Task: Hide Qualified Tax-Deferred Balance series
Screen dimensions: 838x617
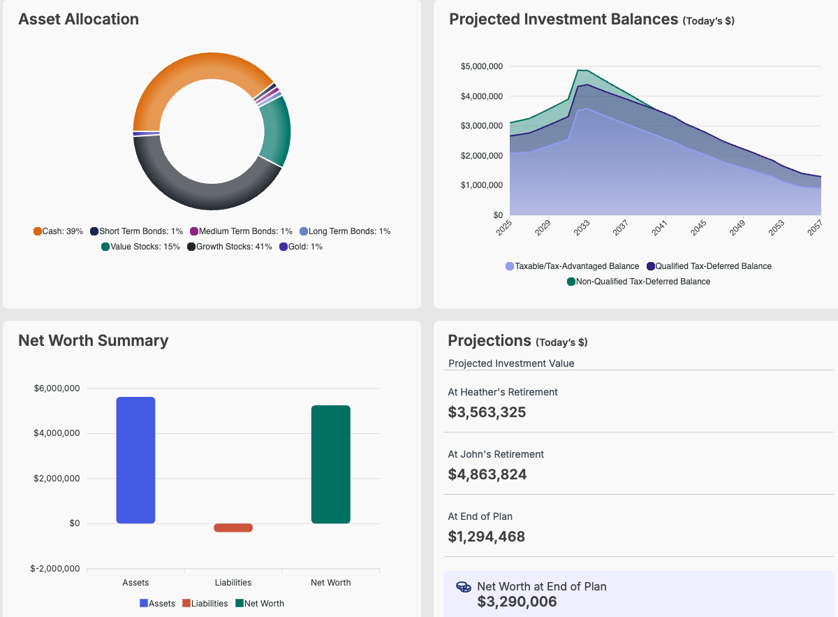Action: (709, 266)
